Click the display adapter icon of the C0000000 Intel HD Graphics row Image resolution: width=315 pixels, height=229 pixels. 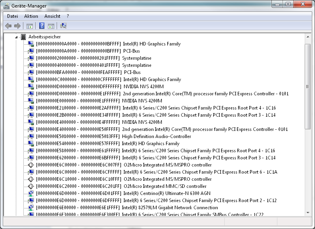pos(31,79)
